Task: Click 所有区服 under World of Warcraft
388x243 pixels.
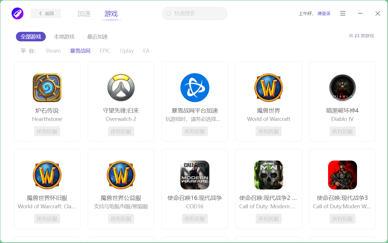Action: click(x=269, y=131)
